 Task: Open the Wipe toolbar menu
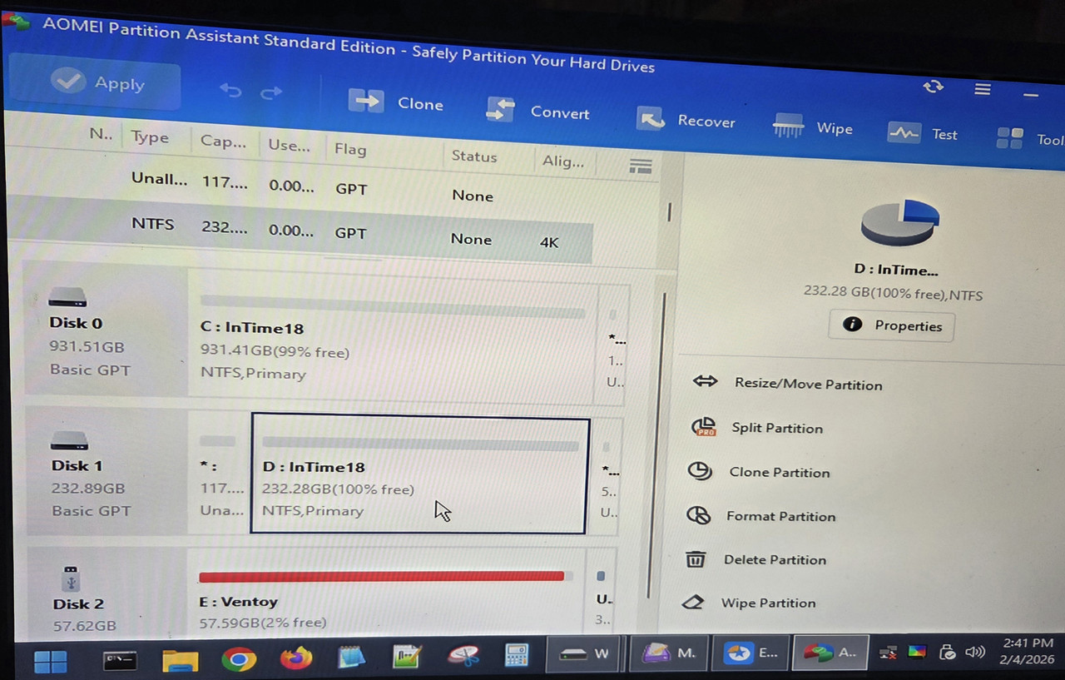click(812, 127)
